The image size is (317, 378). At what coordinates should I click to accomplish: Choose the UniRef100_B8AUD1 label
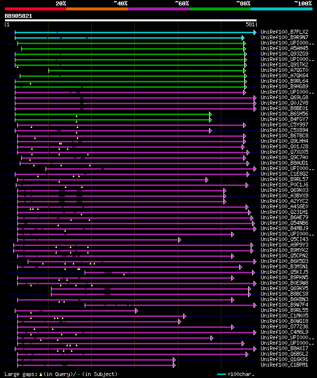[284, 163]
